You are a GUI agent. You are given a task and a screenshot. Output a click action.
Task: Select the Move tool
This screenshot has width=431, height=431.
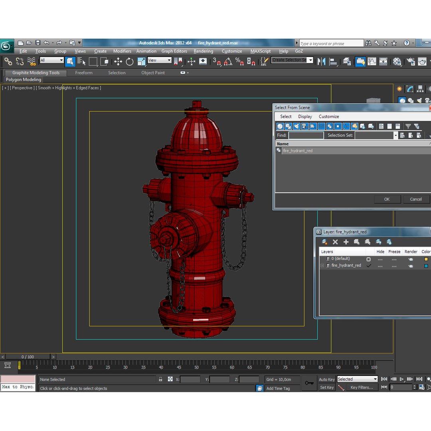(118, 61)
